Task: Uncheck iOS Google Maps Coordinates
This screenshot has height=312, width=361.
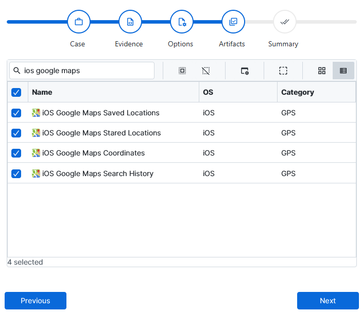Action: click(16, 153)
